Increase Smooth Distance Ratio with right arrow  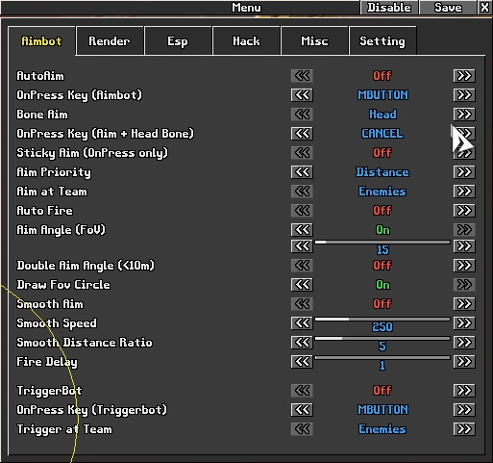tap(464, 343)
